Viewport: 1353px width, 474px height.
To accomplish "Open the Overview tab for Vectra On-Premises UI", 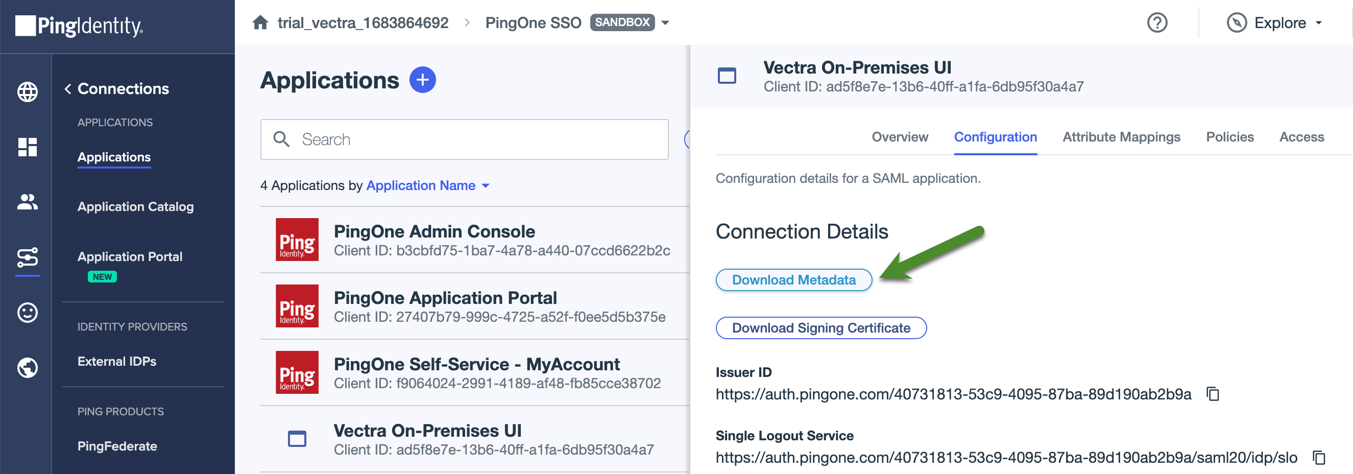I will 899,137.
